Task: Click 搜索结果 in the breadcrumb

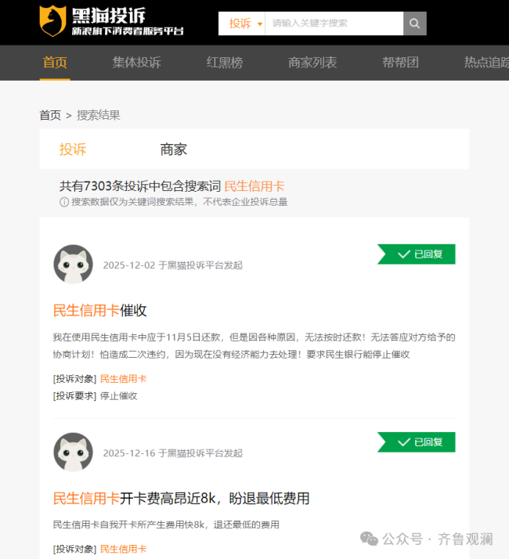Action: (99, 115)
